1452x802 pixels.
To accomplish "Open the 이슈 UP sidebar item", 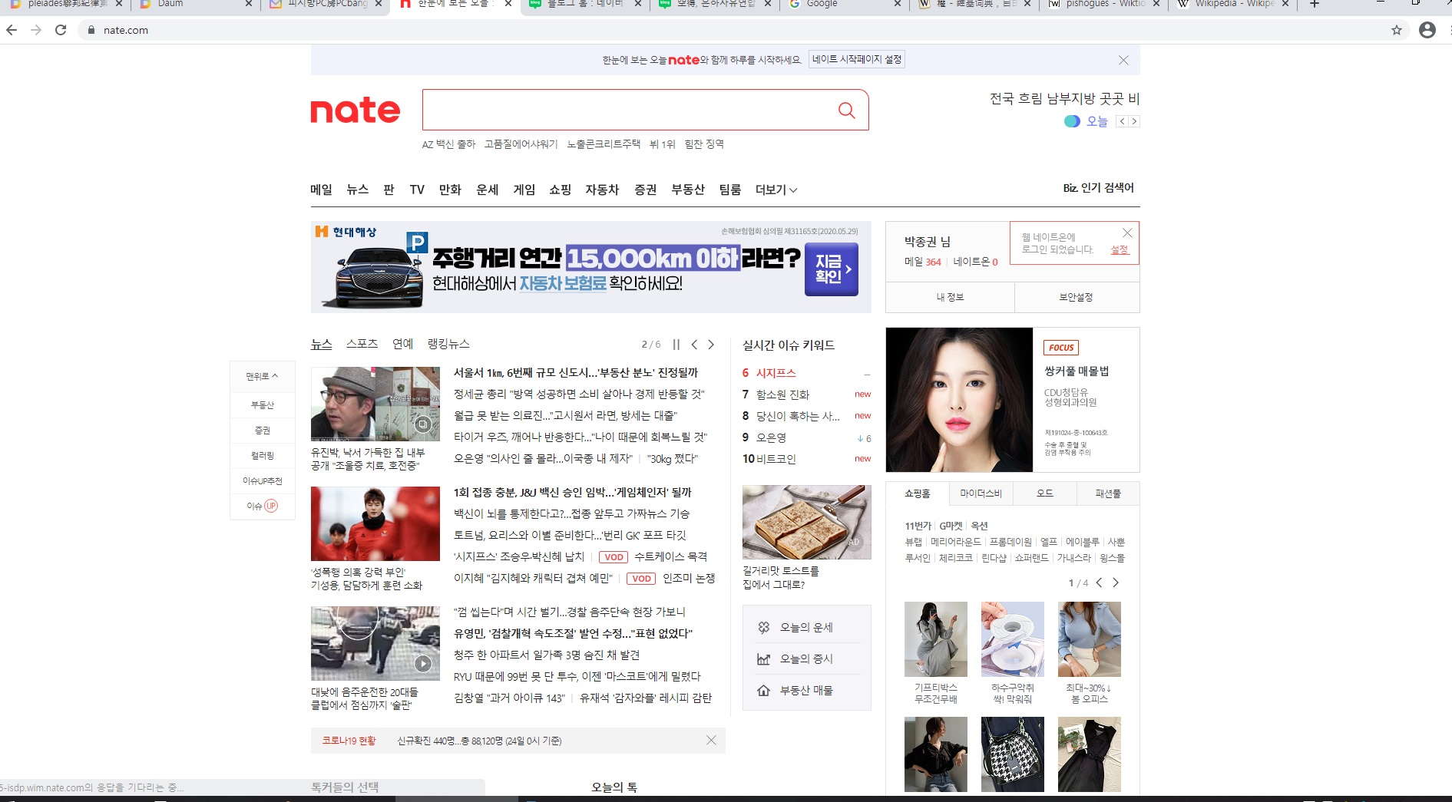I will 263,506.
